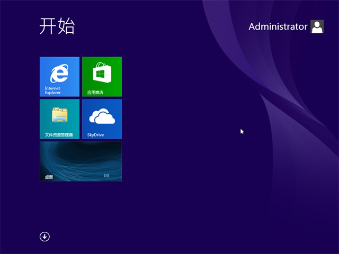
Task: Click the '开始' Start screen heading
Action: (57, 26)
